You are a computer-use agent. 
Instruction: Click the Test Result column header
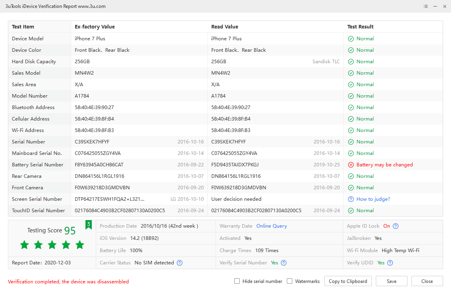click(360, 27)
